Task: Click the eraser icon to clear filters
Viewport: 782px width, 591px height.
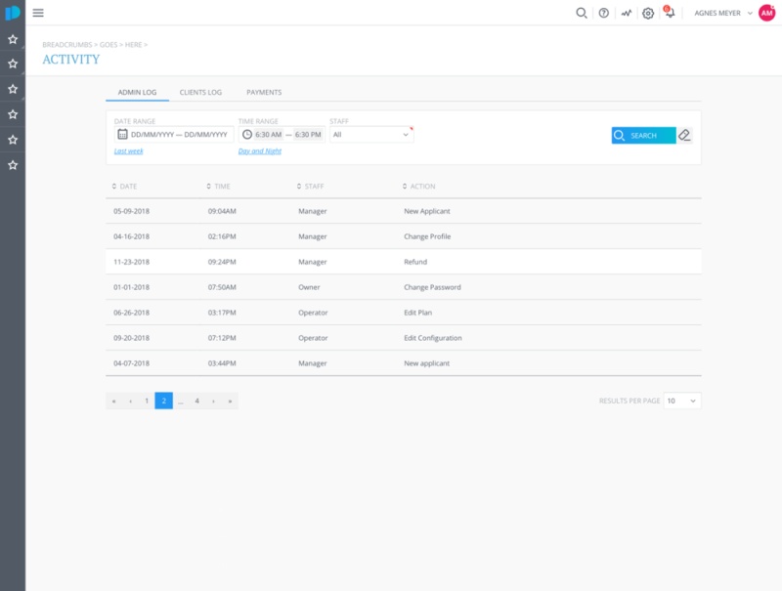Action: point(684,135)
